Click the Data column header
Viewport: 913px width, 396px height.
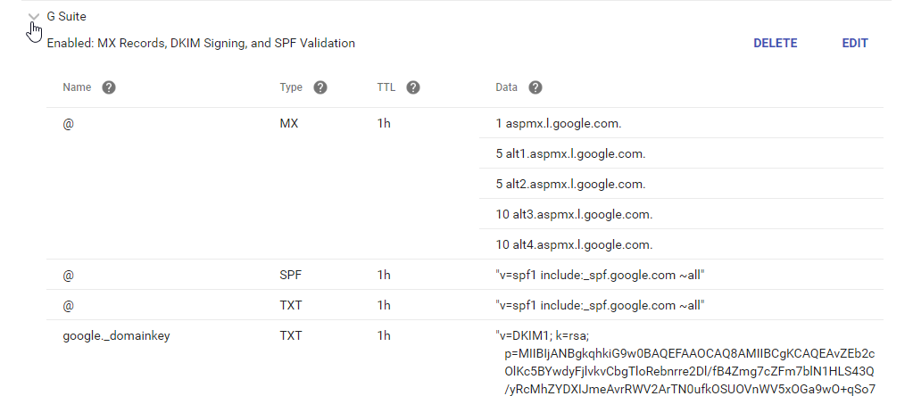point(506,87)
